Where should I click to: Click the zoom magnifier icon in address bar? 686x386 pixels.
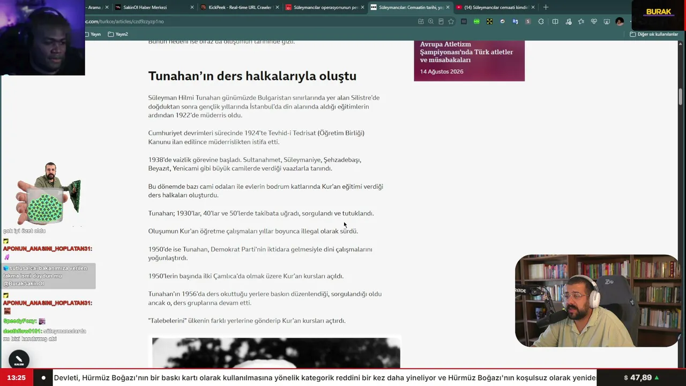click(431, 21)
